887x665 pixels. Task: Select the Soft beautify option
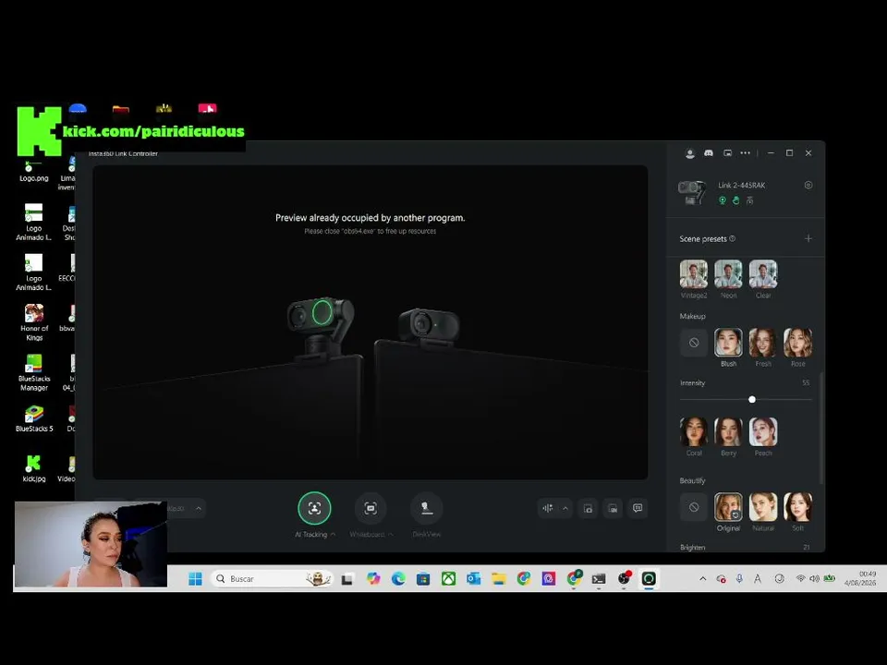tap(797, 507)
